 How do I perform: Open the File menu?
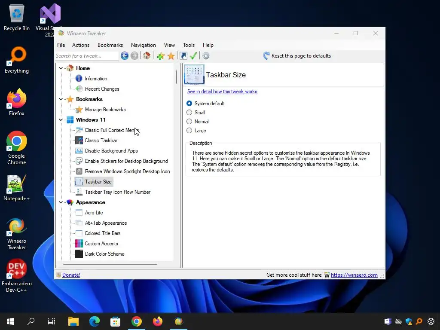point(61,45)
